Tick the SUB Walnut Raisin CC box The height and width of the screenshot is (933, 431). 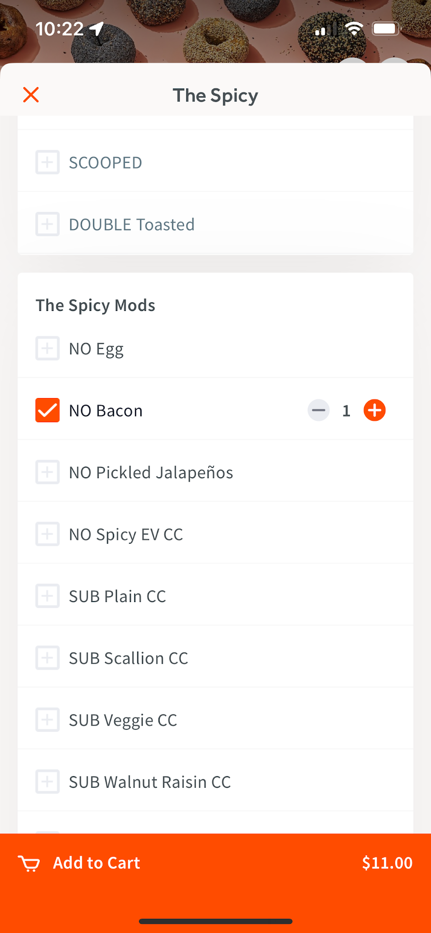(x=48, y=781)
